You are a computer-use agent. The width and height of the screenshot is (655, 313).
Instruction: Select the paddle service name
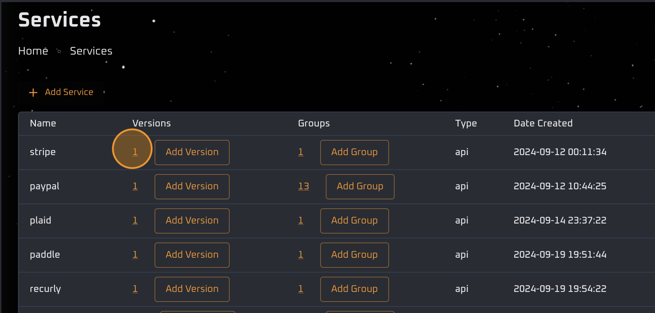pos(45,255)
